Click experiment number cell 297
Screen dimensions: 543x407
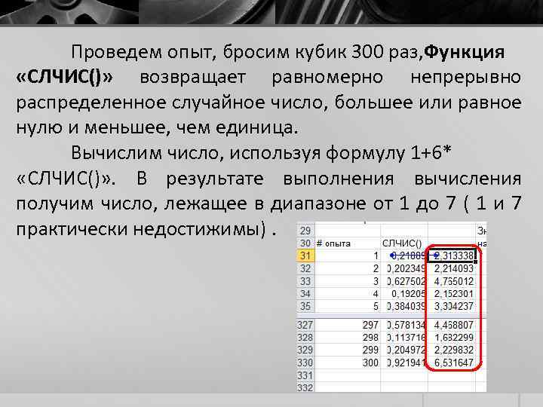tap(348, 325)
